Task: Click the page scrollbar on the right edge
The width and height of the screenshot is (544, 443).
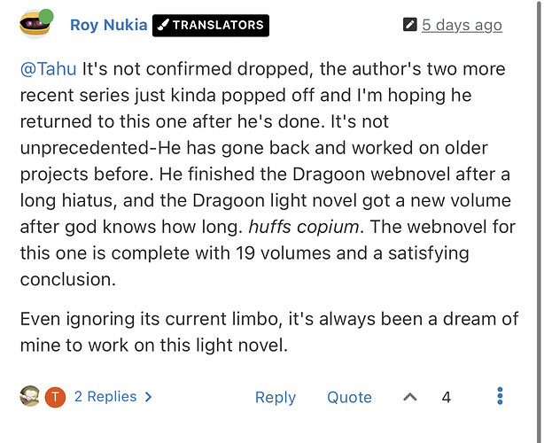Action: (x=539, y=221)
